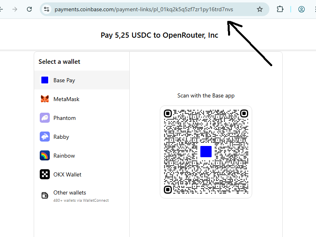316x237 pixels.
Task: Select Phantom wallet option
Action: [82, 118]
